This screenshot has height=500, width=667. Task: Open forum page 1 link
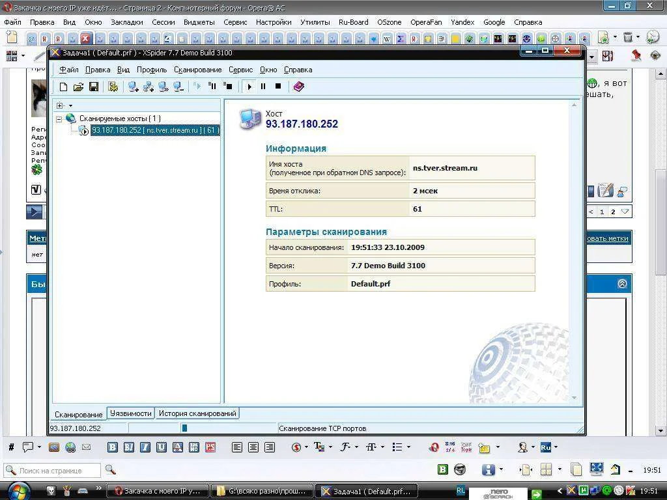coord(602,212)
